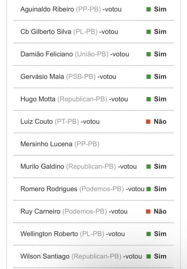Click the 'Sim' vote for Wellington Roberto
This screenshot has width=187, height=269.
pyautogui.click(x=160, y=234)
